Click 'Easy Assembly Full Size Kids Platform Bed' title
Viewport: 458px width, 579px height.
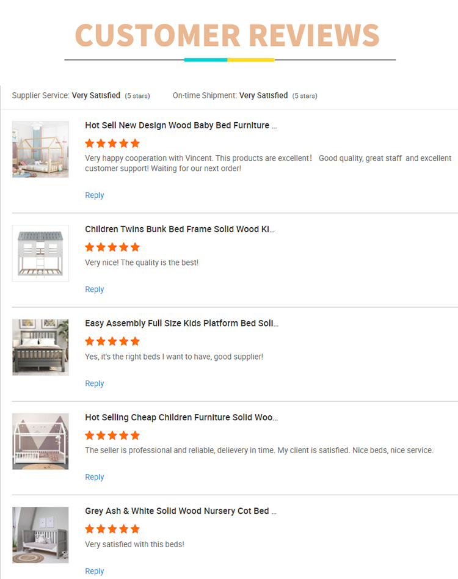coord(181,323)
